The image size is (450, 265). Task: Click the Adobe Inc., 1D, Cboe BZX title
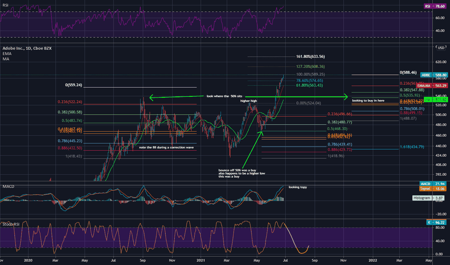coord(27,48)
